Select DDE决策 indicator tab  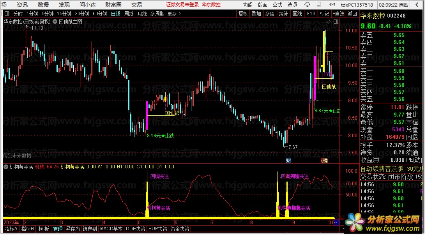pyautogui.click(x=136, y=229)
